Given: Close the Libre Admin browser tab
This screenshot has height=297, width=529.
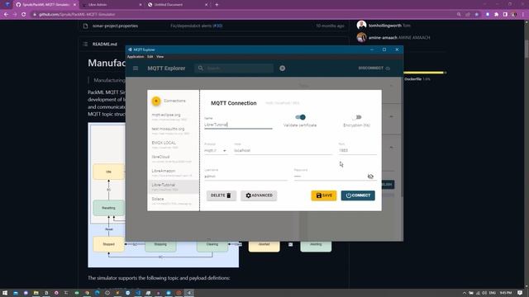Looking at the screenshot, I should pos(141,5).
